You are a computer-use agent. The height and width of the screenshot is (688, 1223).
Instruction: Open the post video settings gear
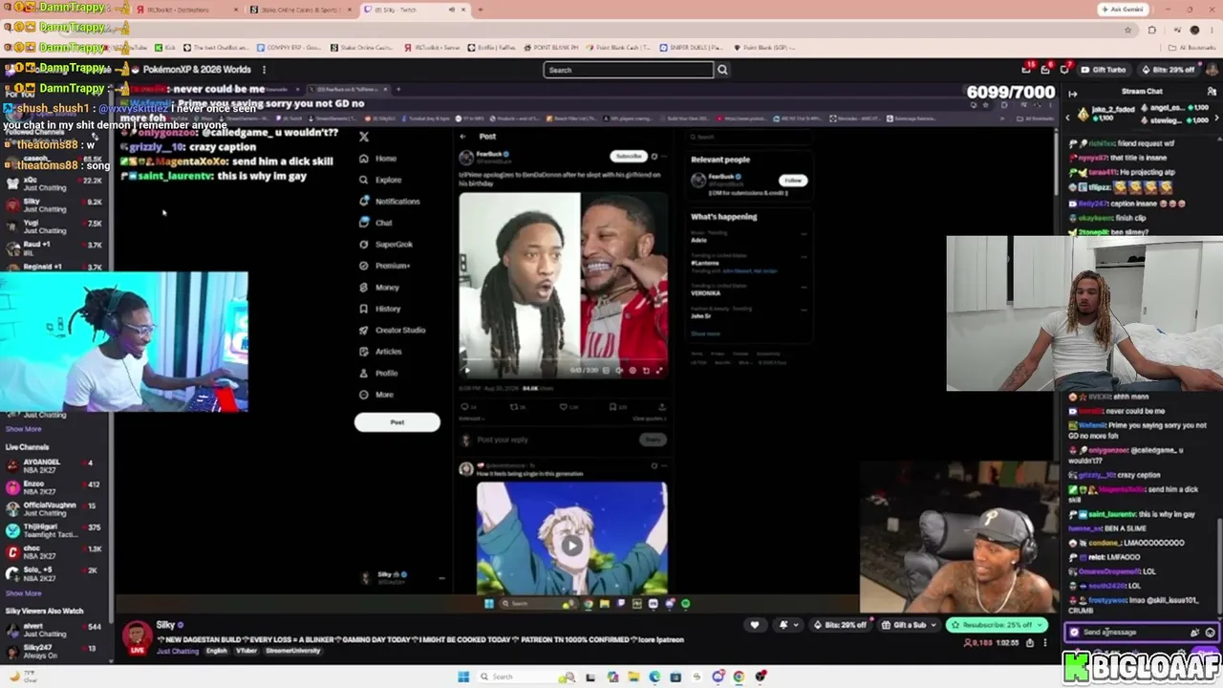click(x=633, y=370)
